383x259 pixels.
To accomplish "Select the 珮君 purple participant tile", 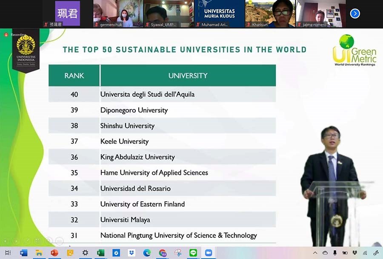I will pos(68,14).
